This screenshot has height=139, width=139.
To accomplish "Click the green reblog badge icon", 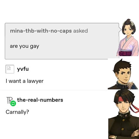I will click(13, 103).
